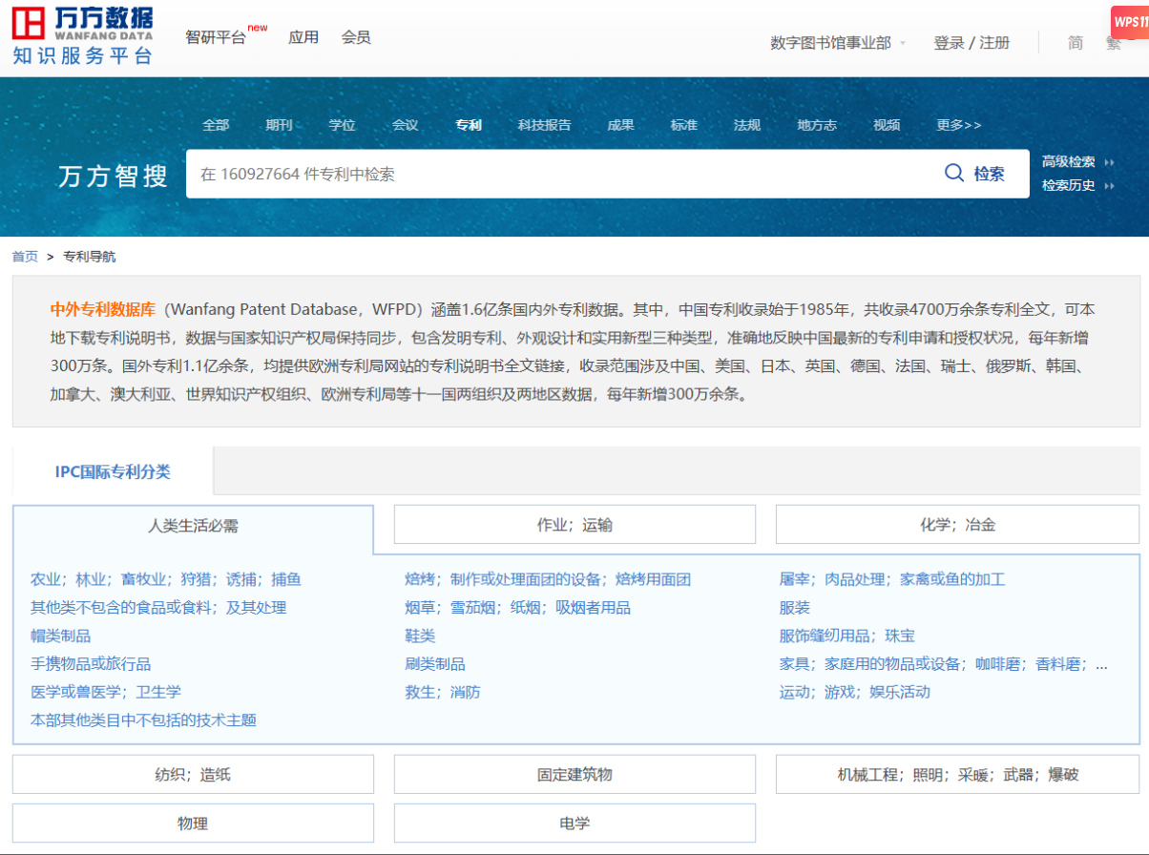Expand the 更多>> category menu
Image resolution: width=1149 pixels, height=855 pixels.
pos(958,125)
